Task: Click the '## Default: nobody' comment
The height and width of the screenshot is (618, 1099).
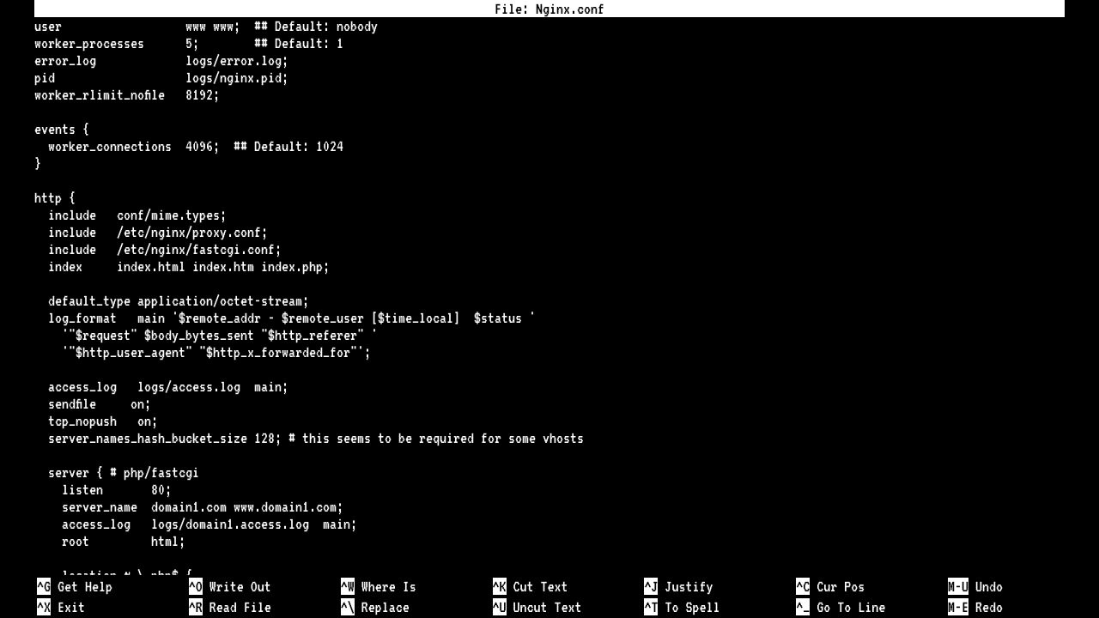Action: (316, 27)
